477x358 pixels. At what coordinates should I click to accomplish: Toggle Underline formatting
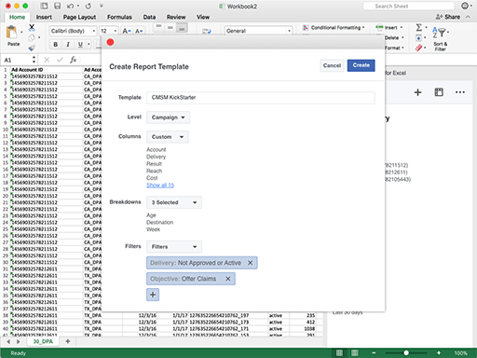point(80,45)
